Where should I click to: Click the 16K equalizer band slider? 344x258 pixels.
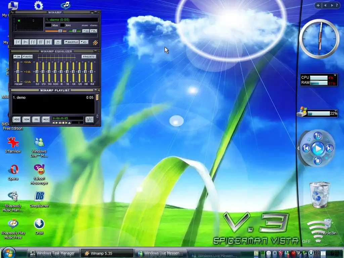point(91,72)
